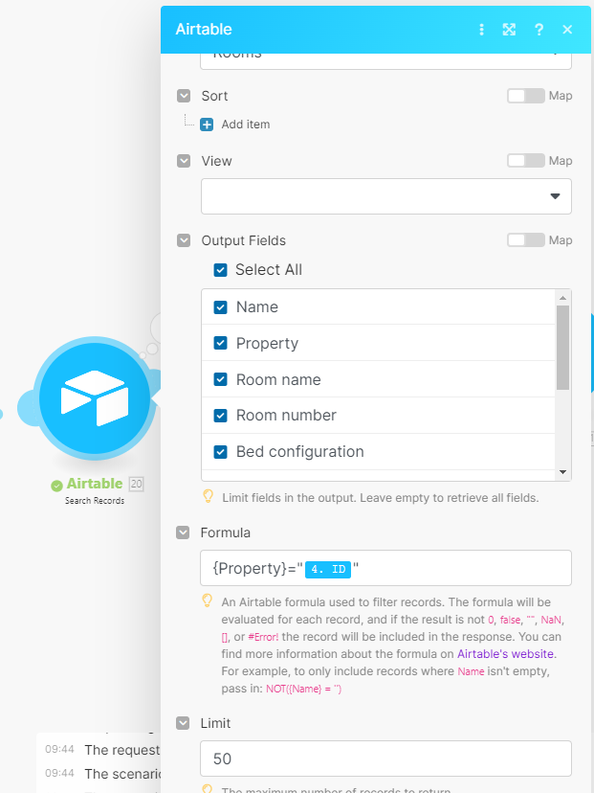The image size is (594, 793).
Task: Toggle the View Map switch
Action: pyautogui.click(x=526, y=160)
